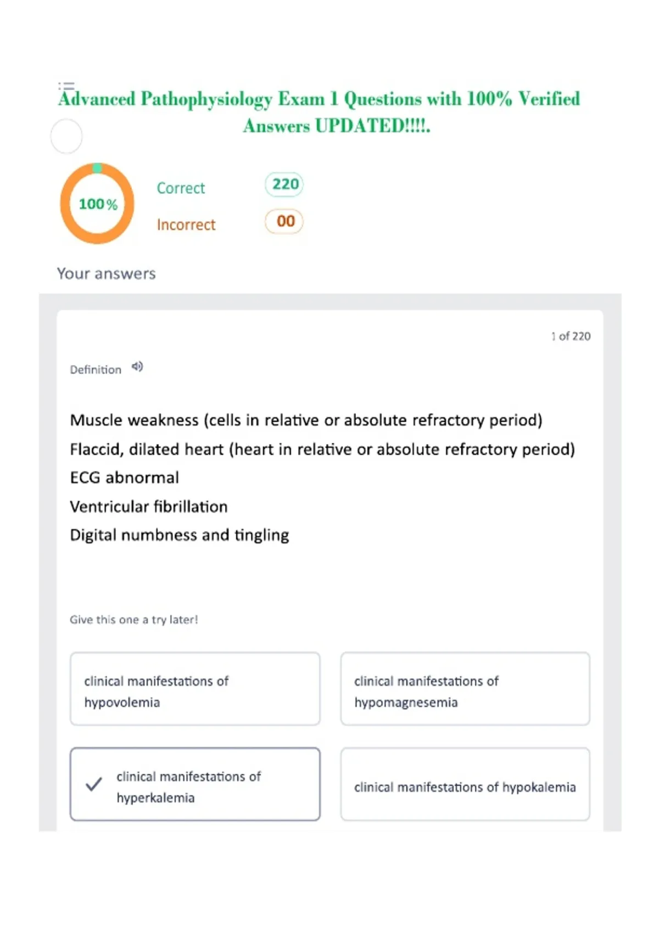The width and height of the screenshot is (659, 933).
Task: Select clinical manifestations of hyperkalemia answer
Action: [x=195, y=784]
